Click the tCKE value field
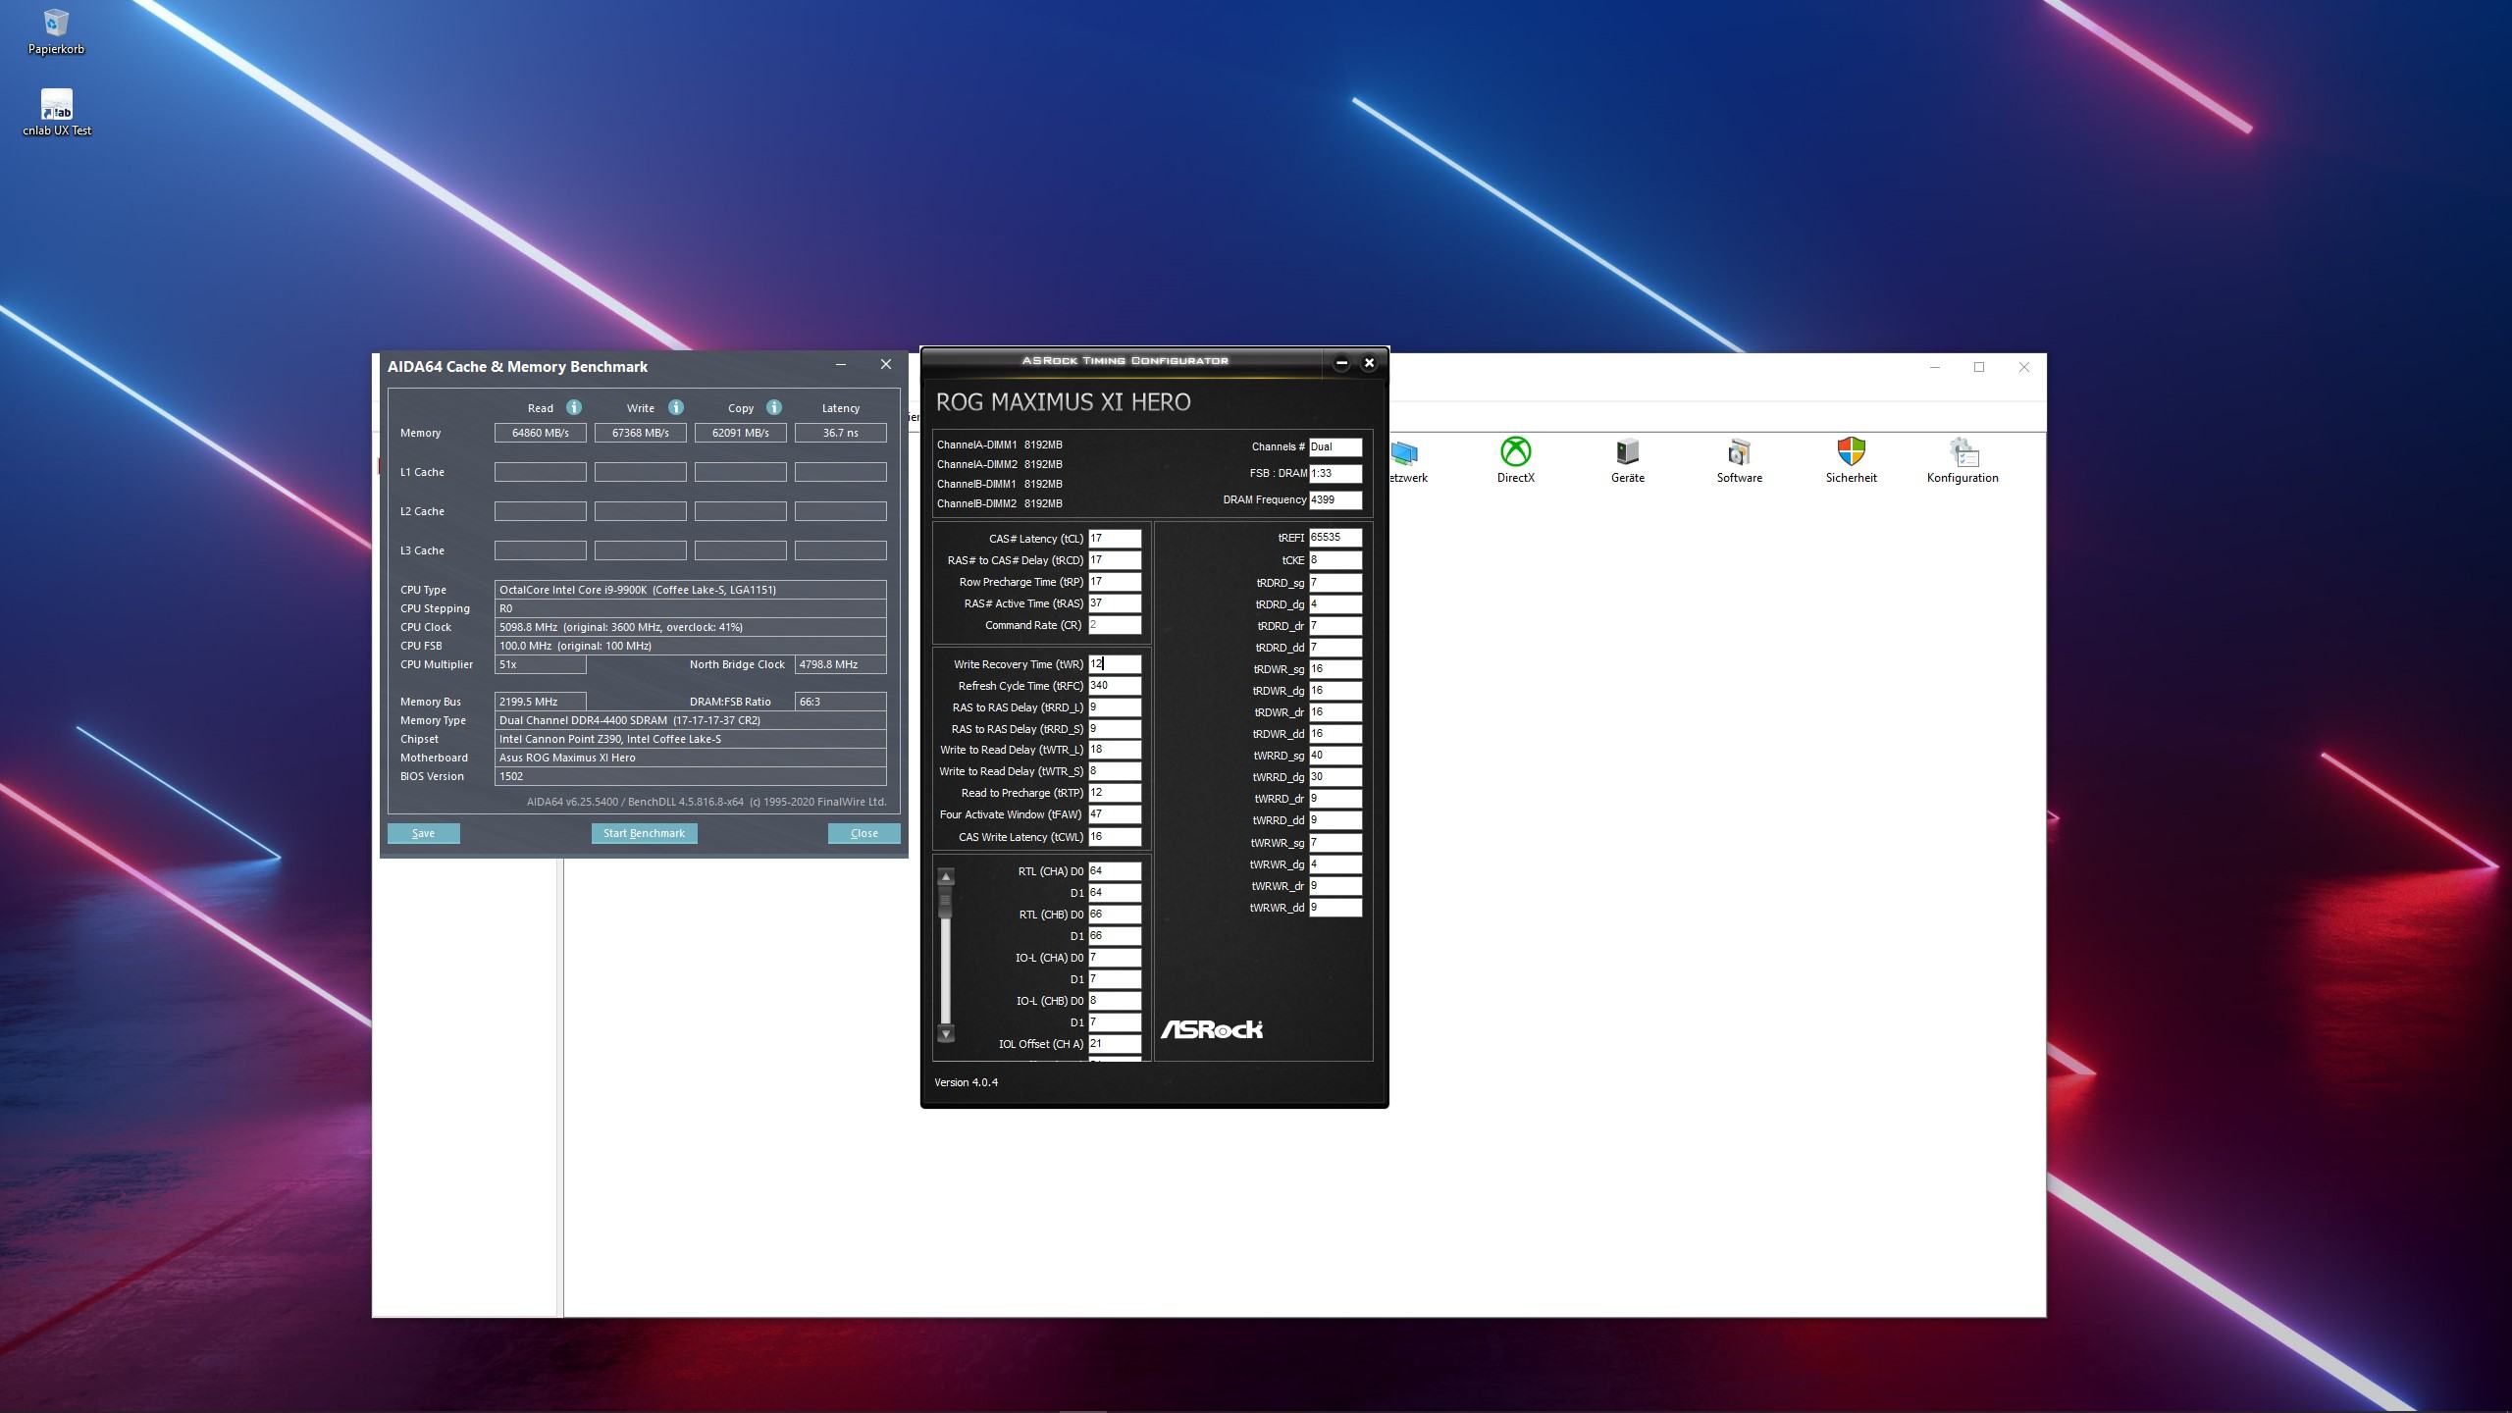This screenshot has height=1413, width=2512. click(x=1335, y=560)
